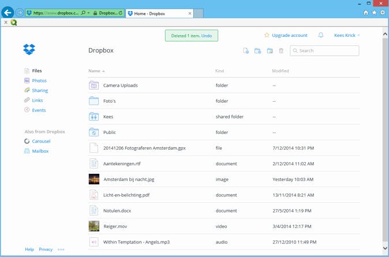Click the Reiger.mov video thumbnail
The height and width of the screenshot is (257, 389).
94,226
